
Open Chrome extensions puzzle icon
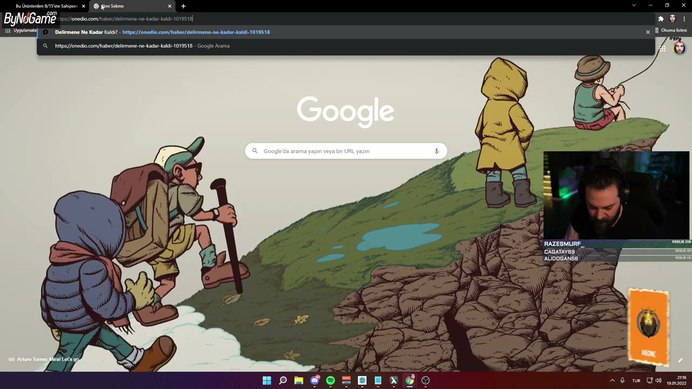pos(661,19)
